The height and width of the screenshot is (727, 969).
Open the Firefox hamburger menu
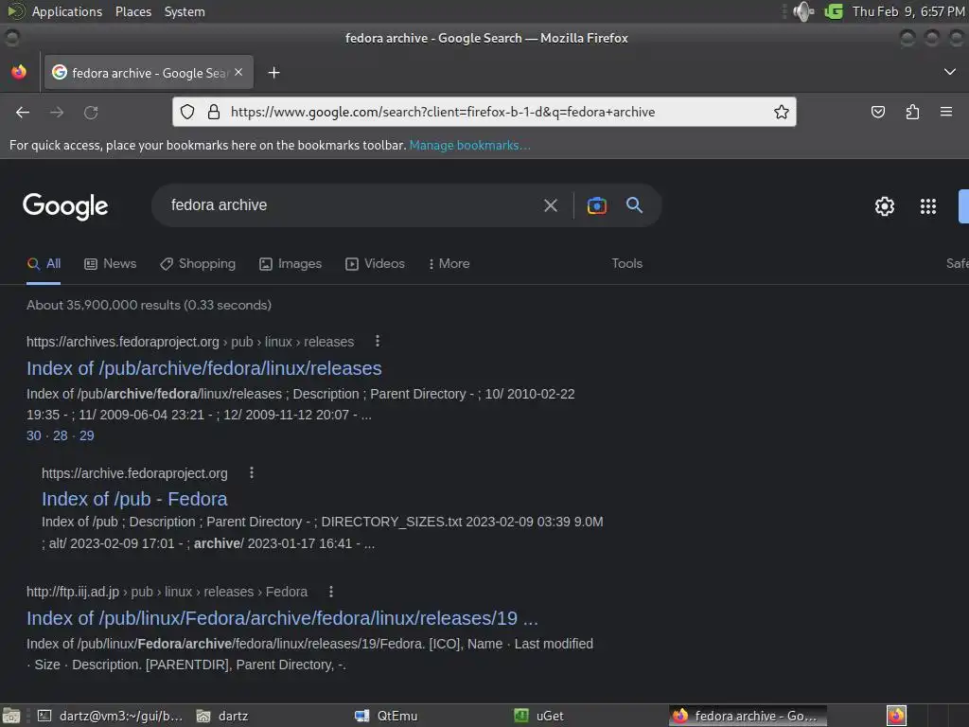(x=945, y=112)
